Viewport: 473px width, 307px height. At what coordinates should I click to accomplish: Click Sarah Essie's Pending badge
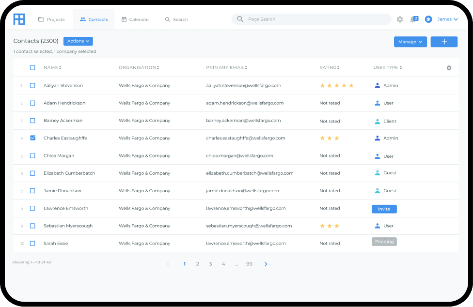[384, 242]
